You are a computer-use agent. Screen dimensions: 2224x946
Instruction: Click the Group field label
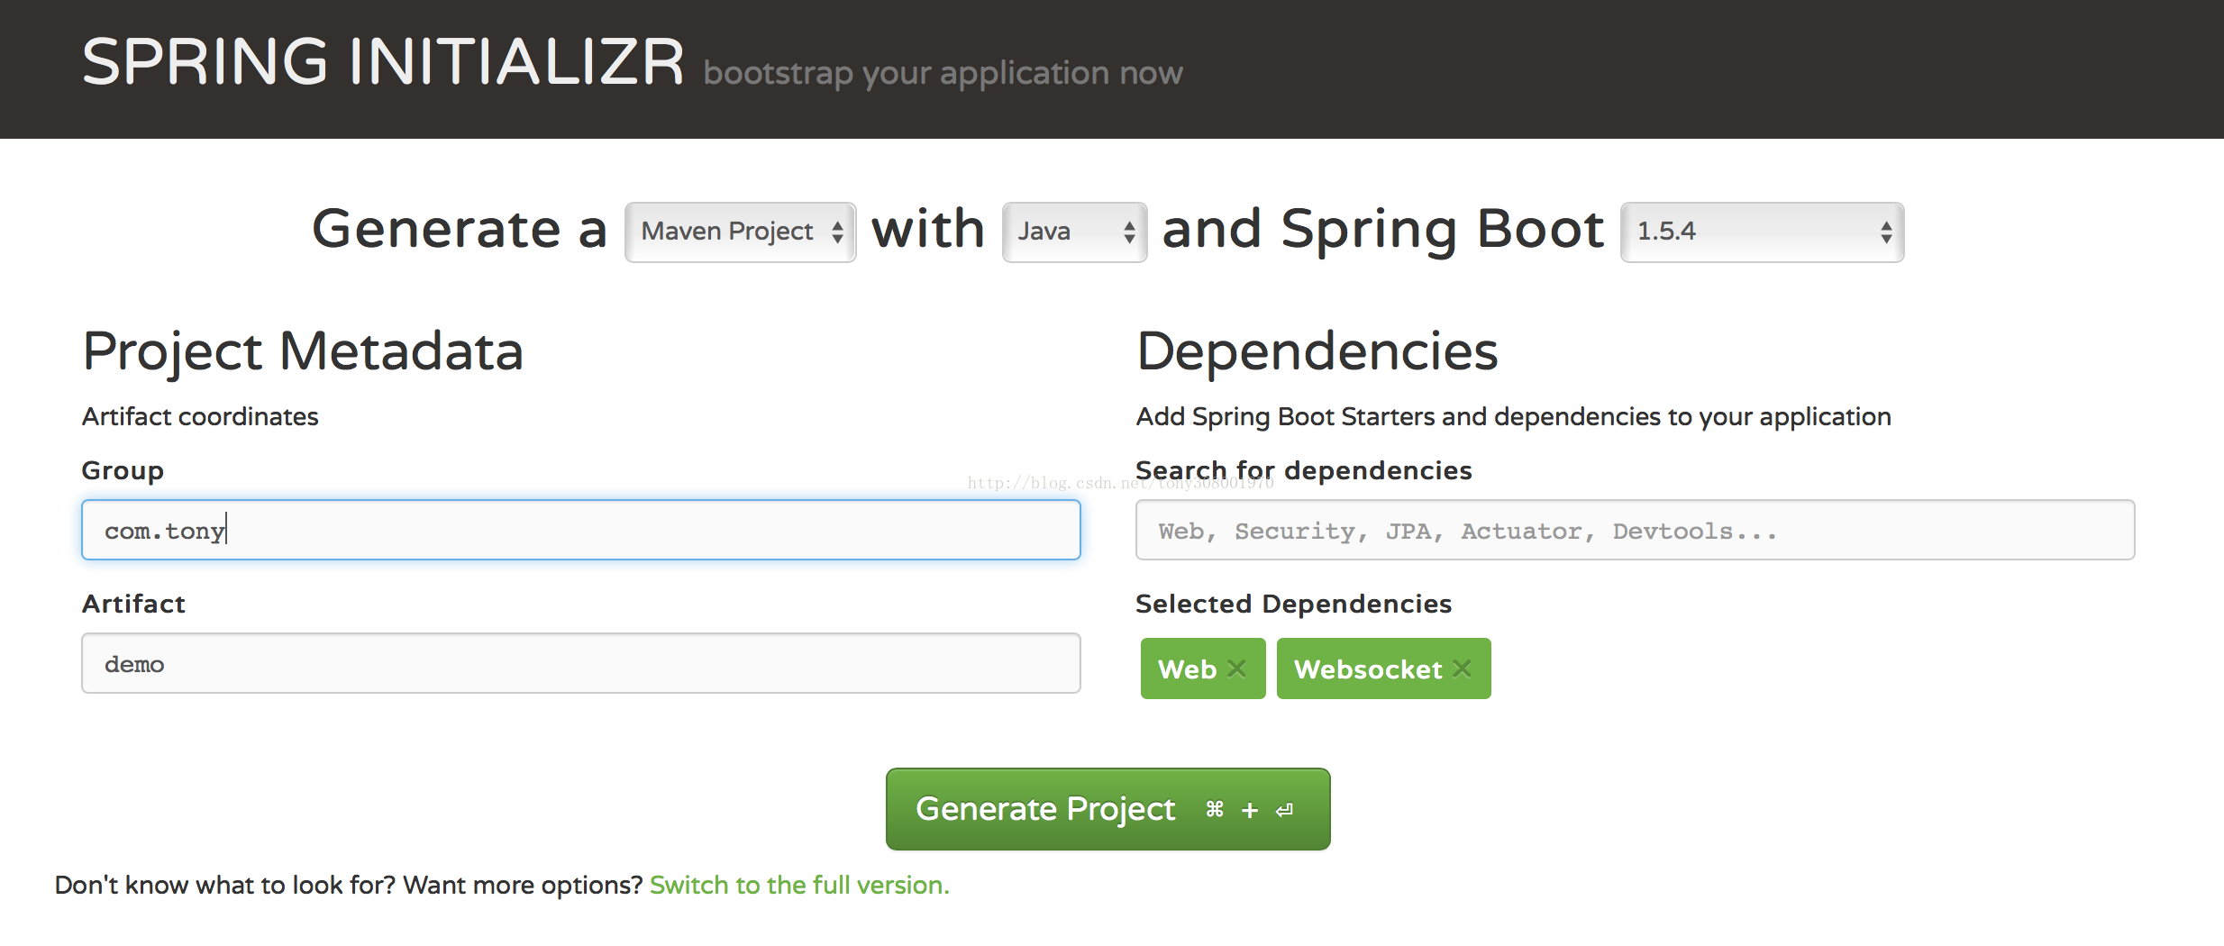pos(123,470)
